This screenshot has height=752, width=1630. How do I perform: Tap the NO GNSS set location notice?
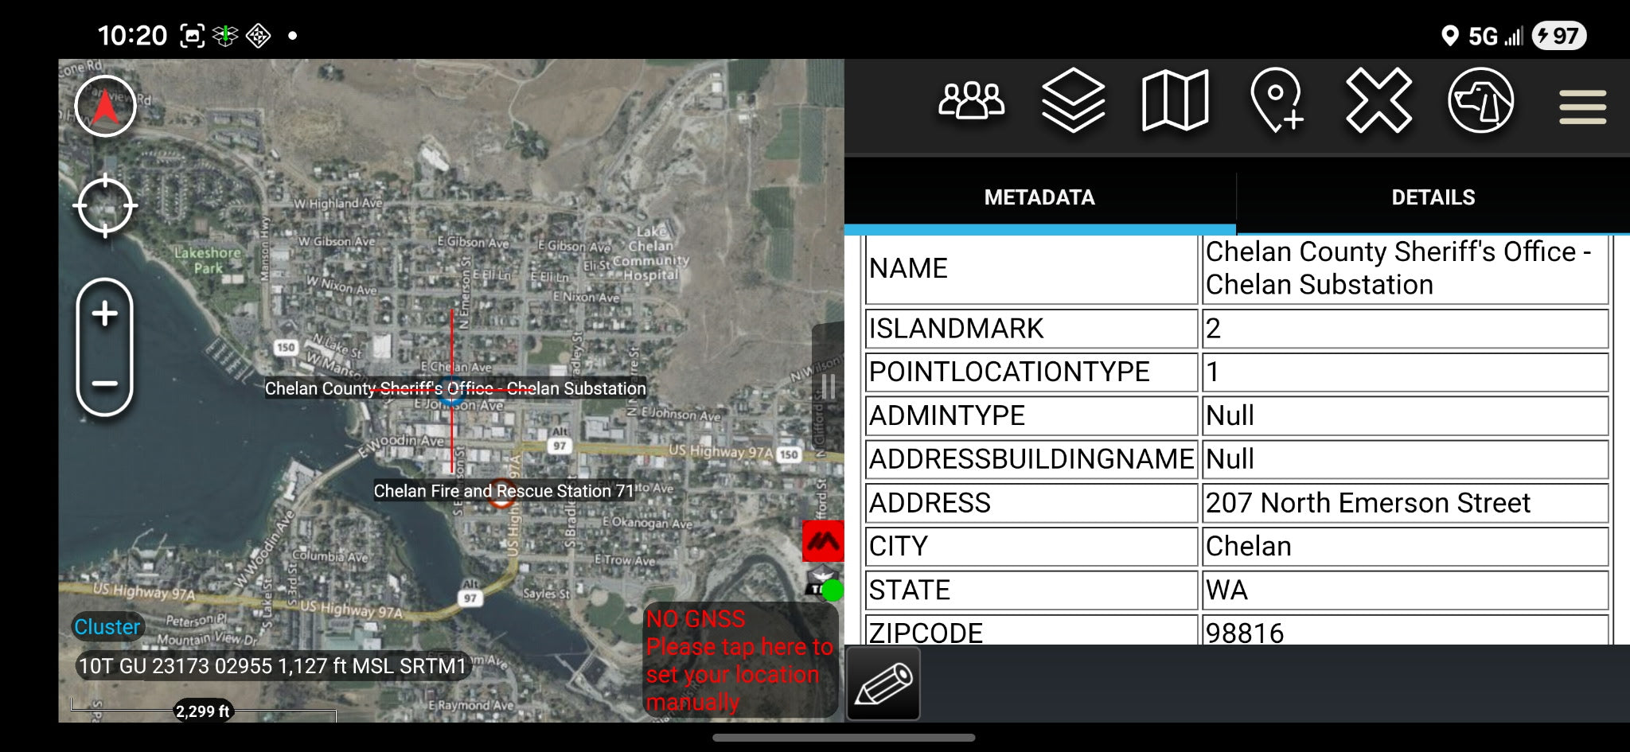739,660
